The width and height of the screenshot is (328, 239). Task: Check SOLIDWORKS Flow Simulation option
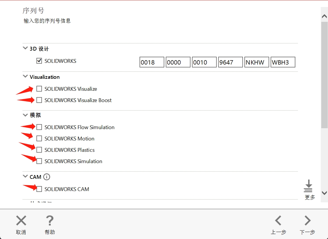(39, 127)
